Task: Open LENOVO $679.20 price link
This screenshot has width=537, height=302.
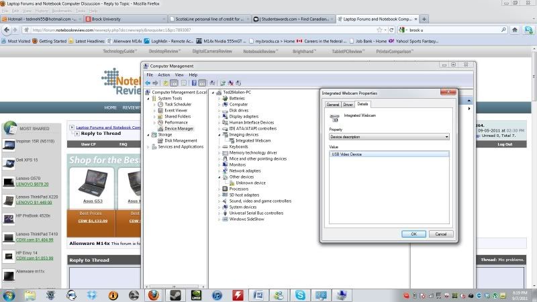Action: 32,184
